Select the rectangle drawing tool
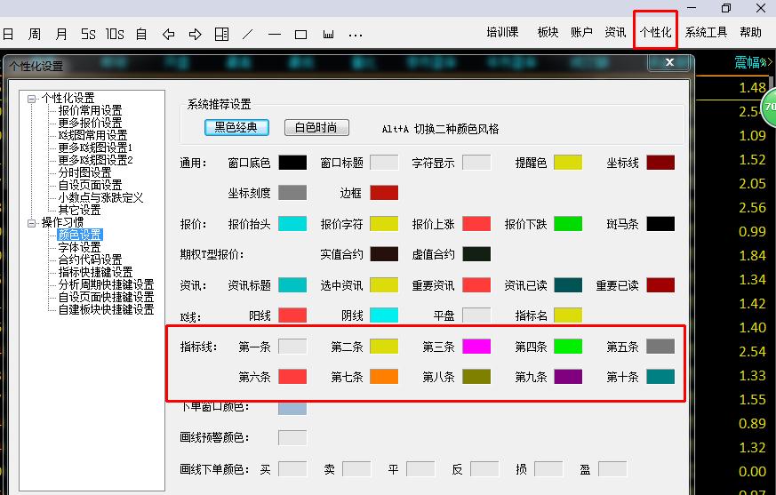 [x=301, y=35]
